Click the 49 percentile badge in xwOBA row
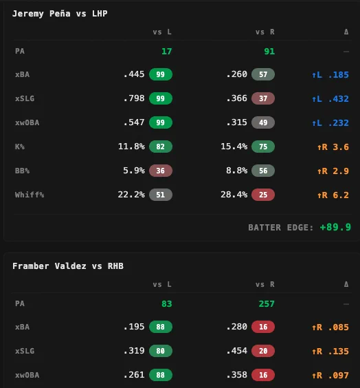The height and width of the screenshot is (388, 360). (263, 122)
